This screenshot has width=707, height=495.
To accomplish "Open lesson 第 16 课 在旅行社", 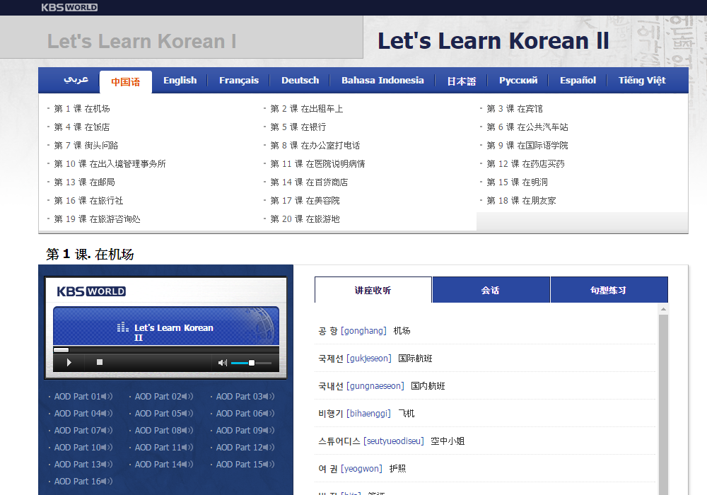I will 88,201.
